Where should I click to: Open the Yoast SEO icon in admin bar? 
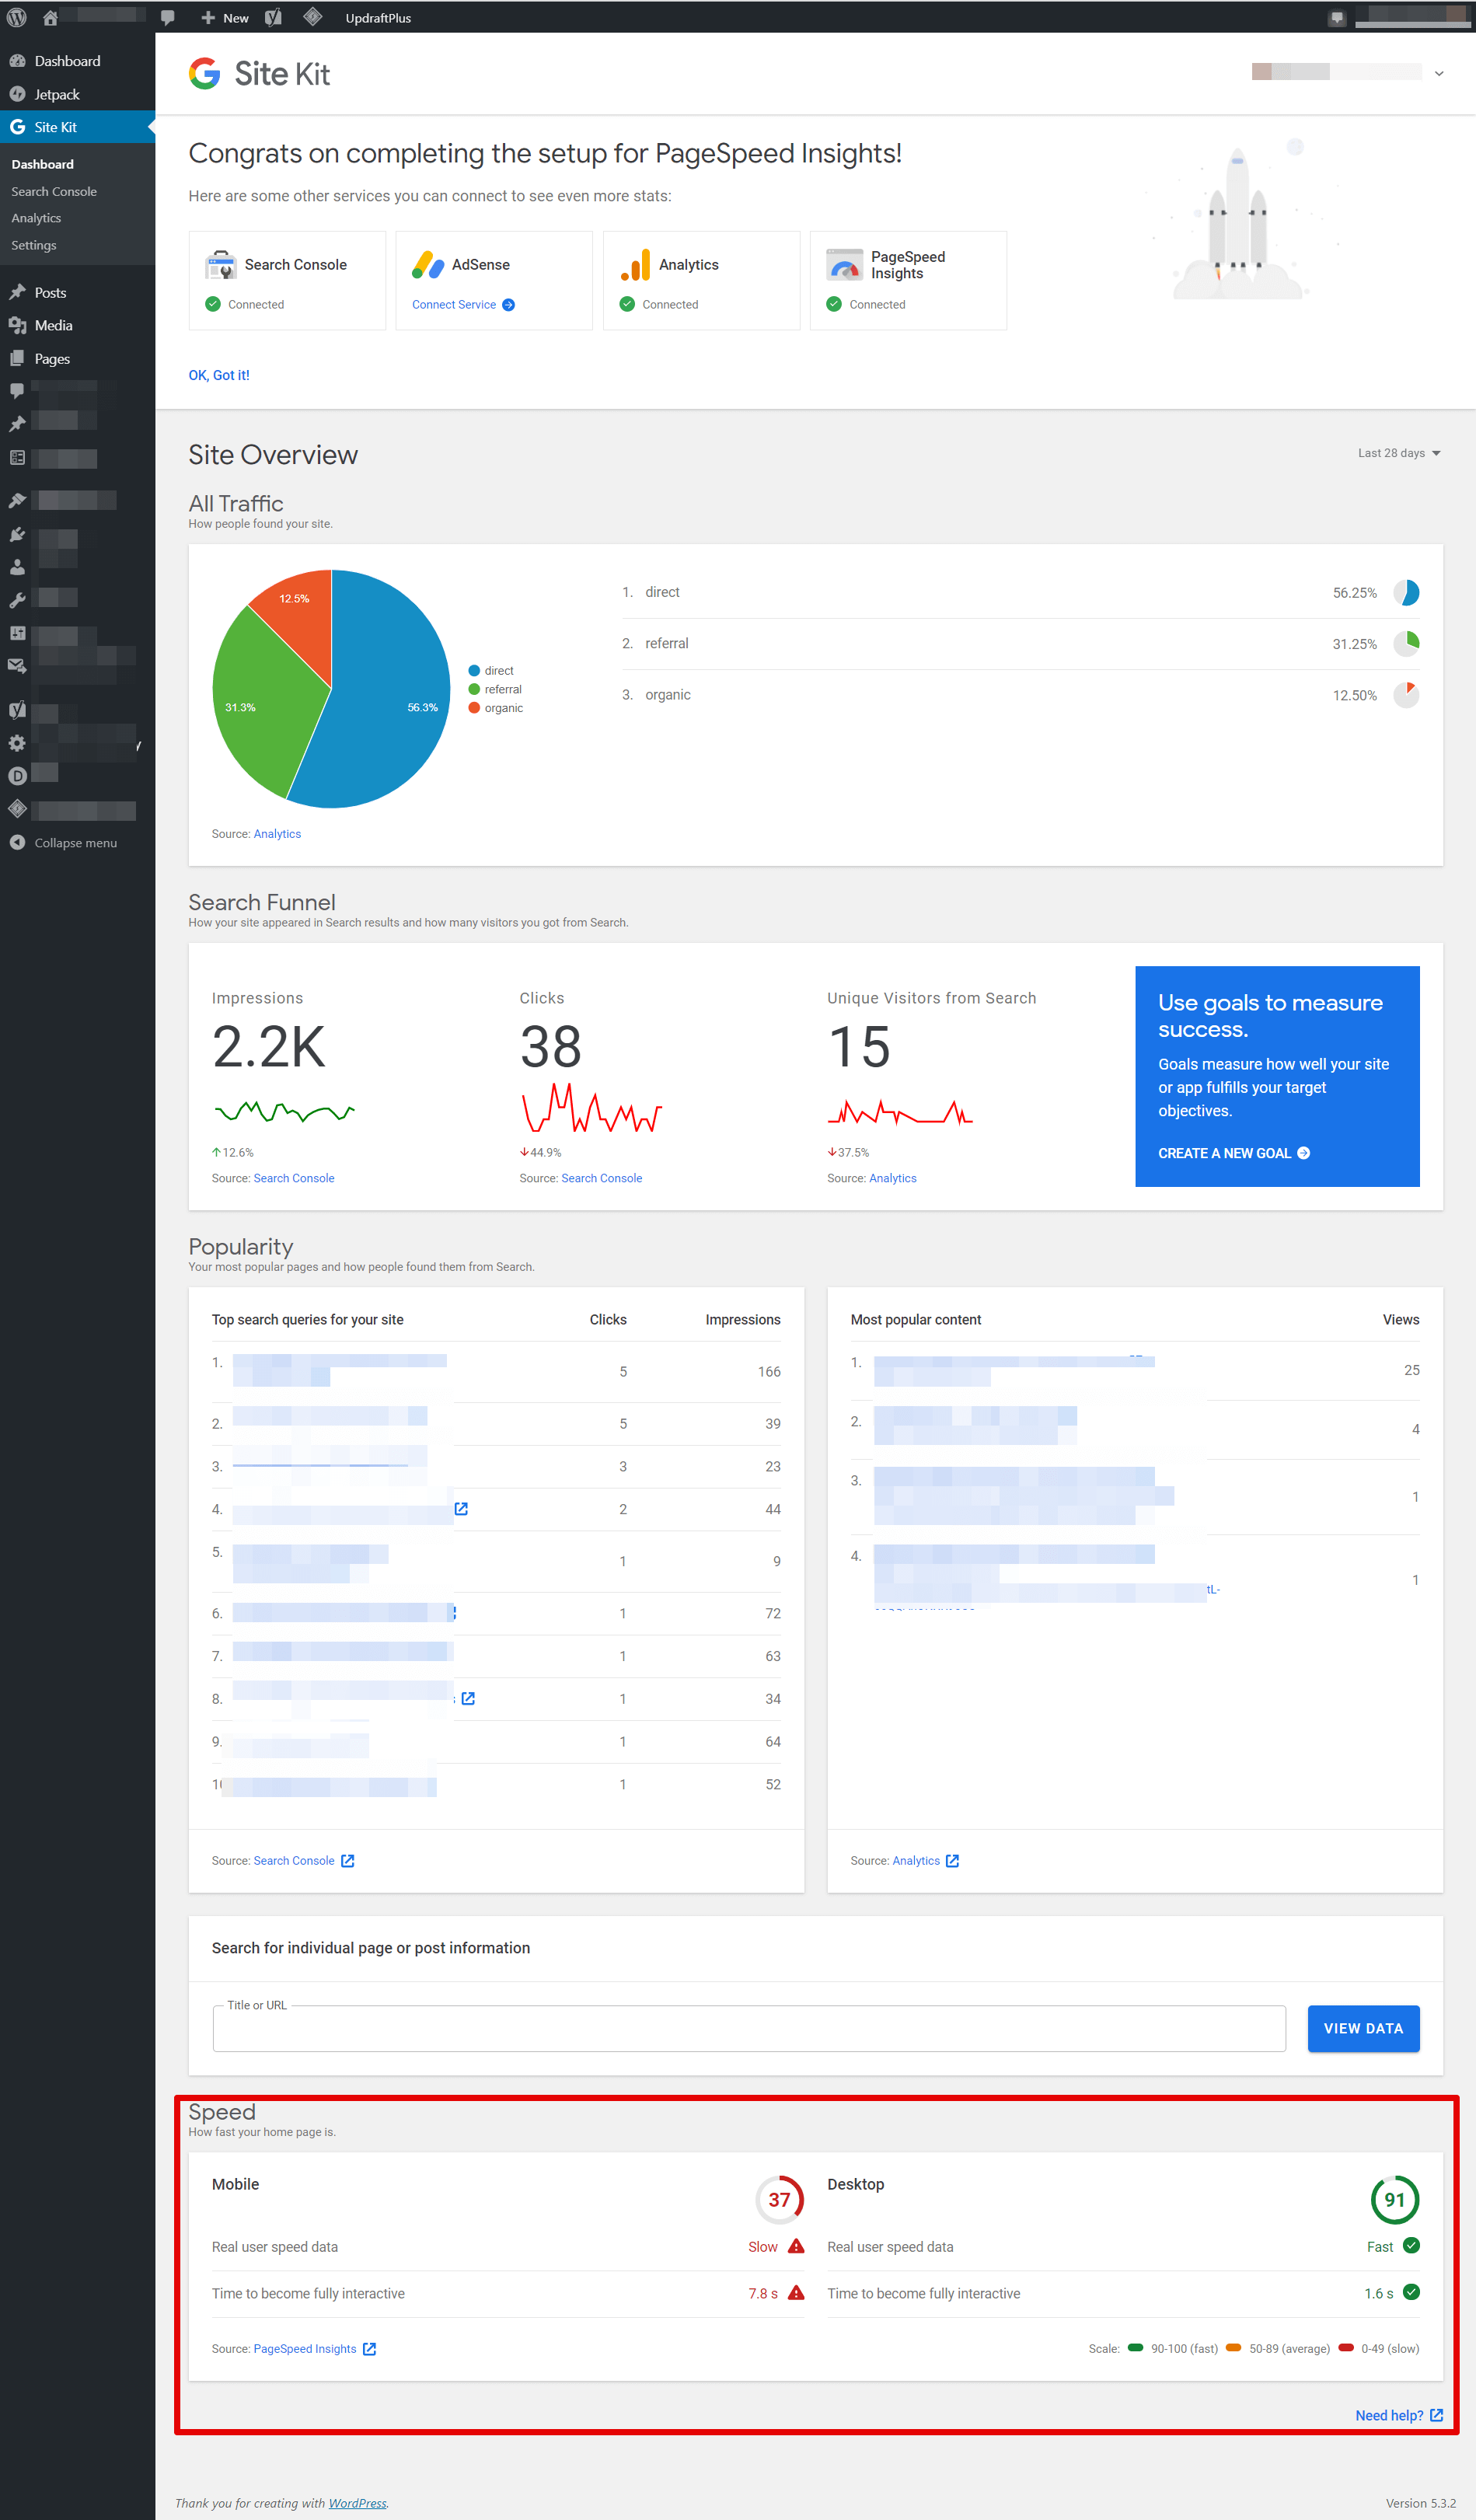[x=273, y=18]
